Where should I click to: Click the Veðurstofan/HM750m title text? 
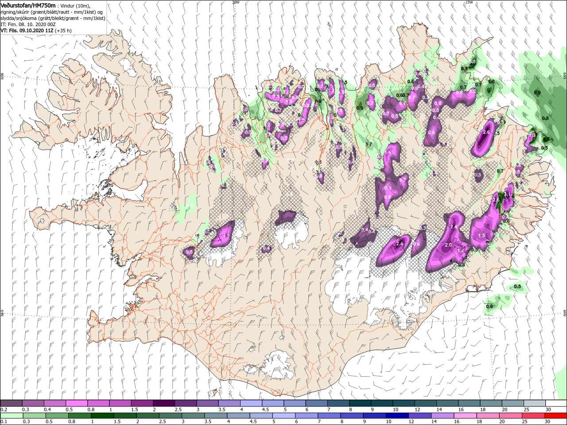point(28,5)
